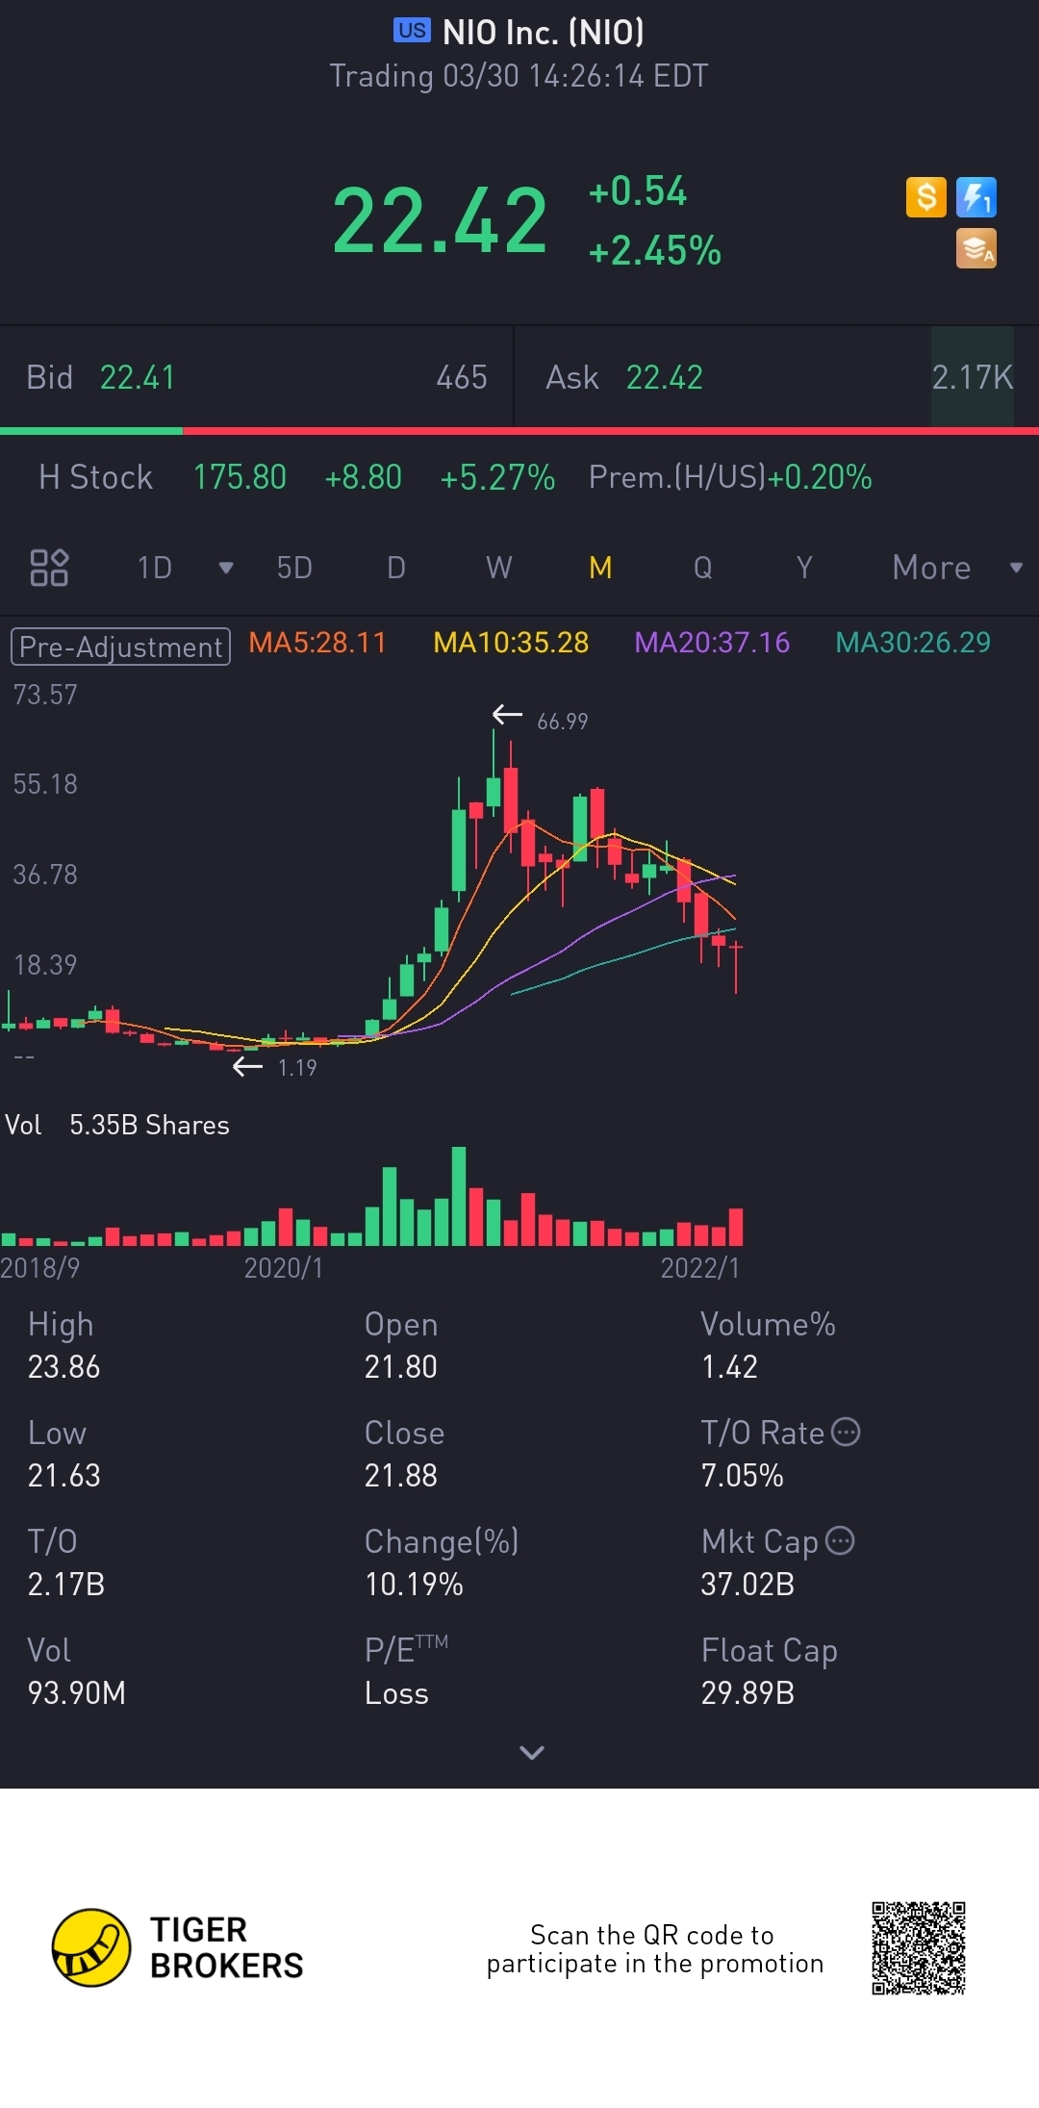1039x2108 pixels.
Task: Tap the orange stacked coins icon
Action: tap(976, 248)
